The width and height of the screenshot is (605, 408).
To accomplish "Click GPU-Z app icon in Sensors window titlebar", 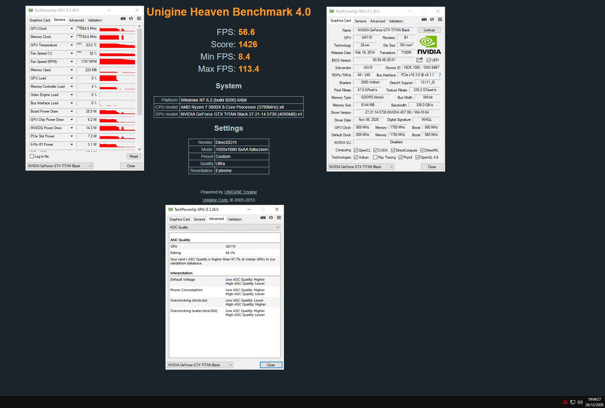I will point(31,10).
